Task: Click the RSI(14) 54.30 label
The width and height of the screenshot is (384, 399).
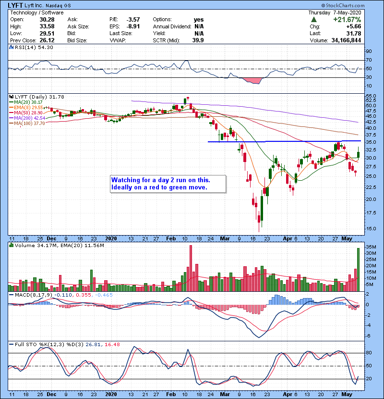Action: (34, 47)
